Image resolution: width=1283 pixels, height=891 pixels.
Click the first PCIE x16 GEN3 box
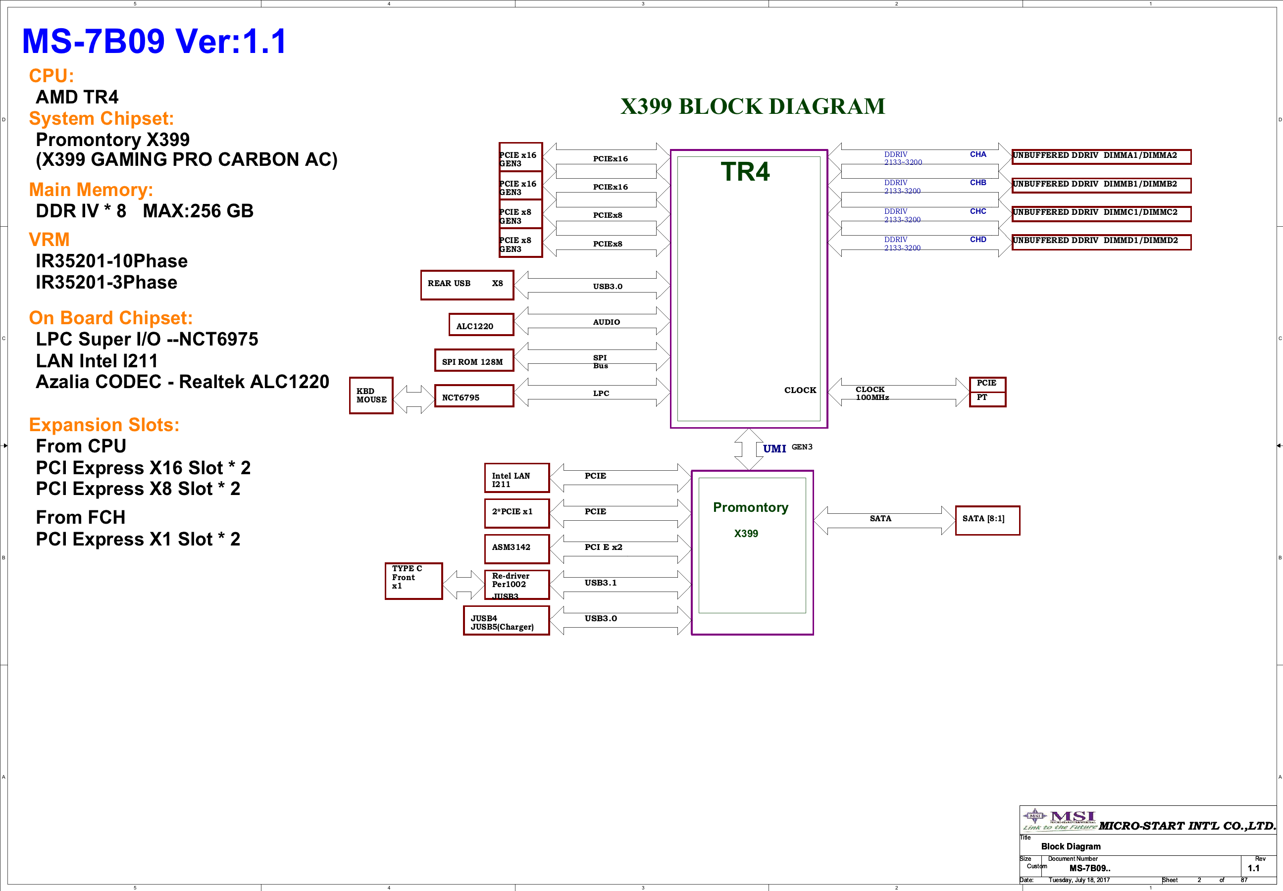click(520, 157)
